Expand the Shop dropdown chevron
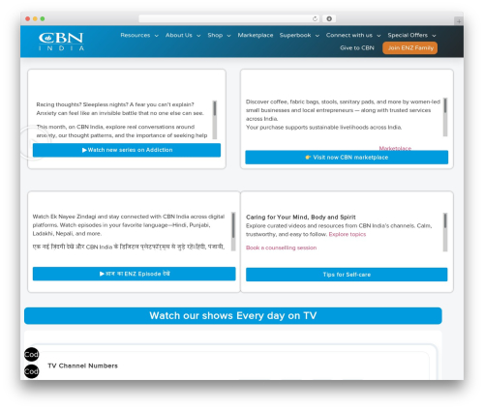This screenshot has height=409, width=484. tap(228, 36)
